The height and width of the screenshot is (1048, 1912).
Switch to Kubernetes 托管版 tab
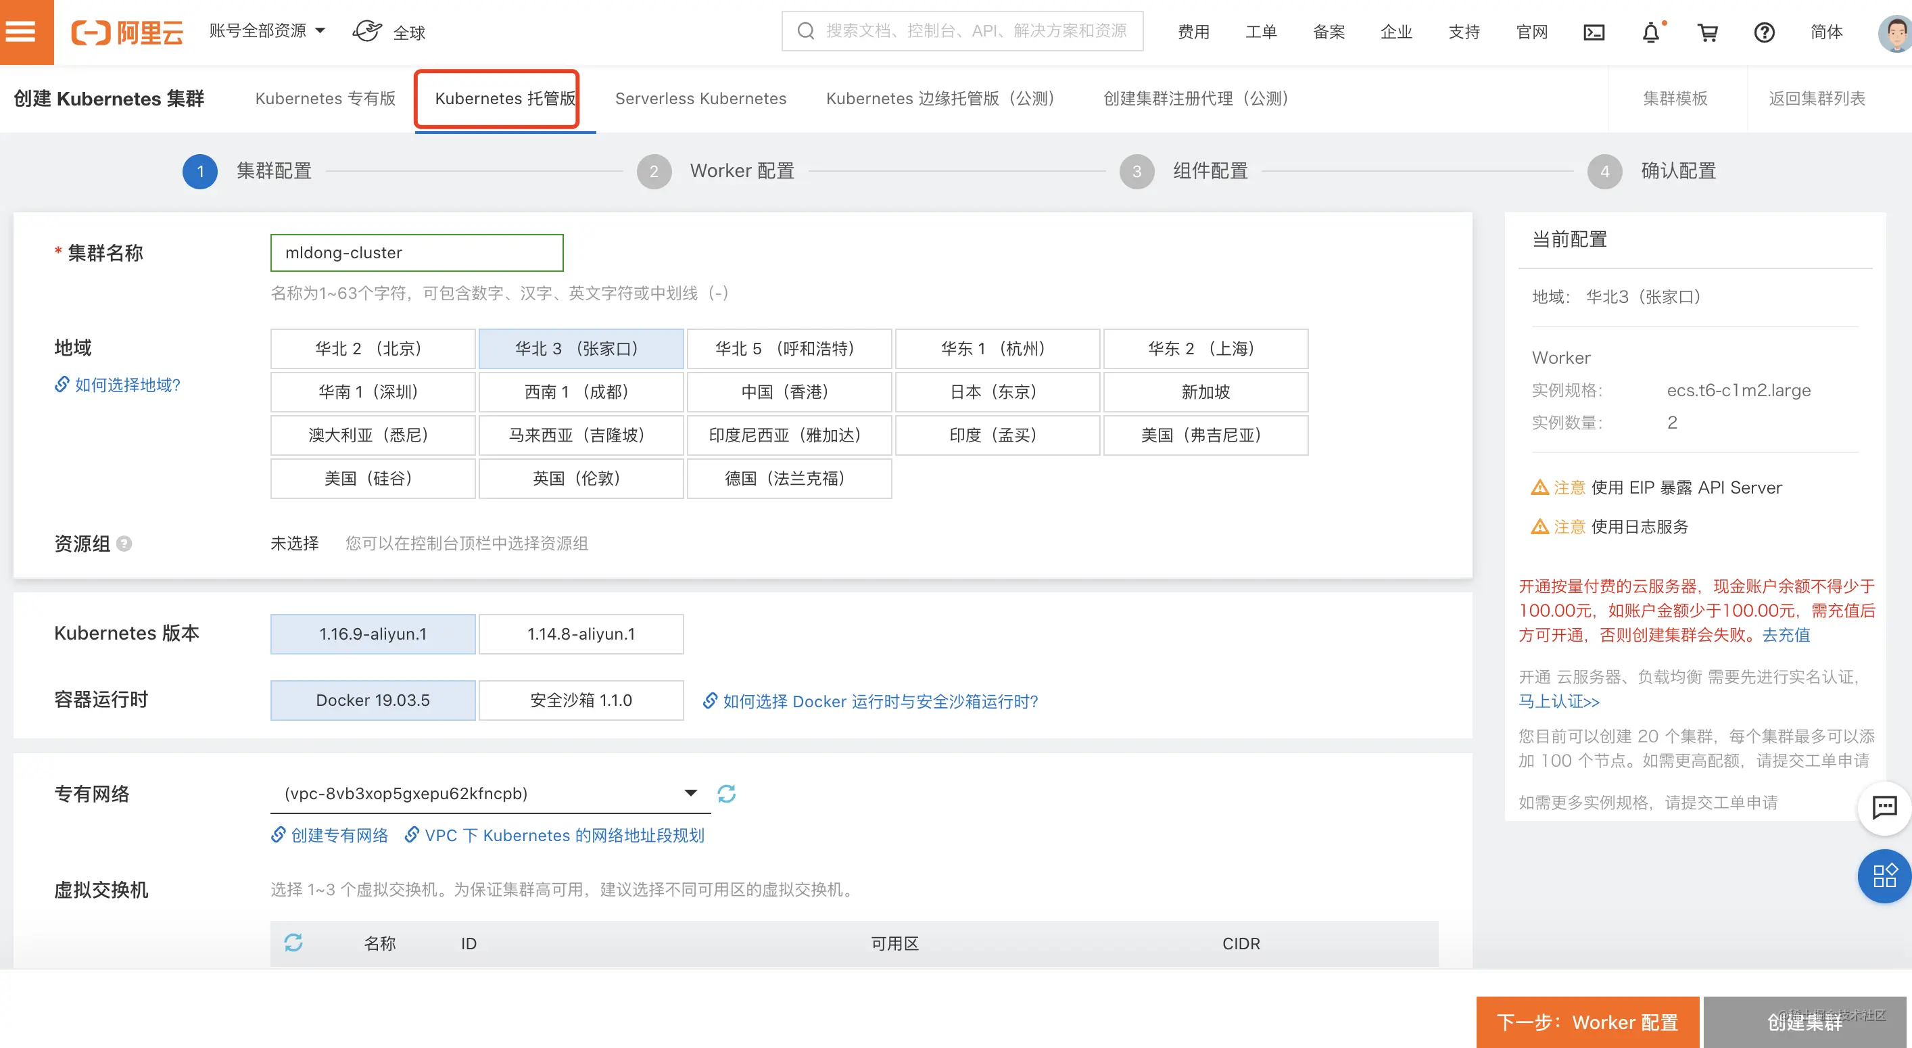tap(505, 99)
